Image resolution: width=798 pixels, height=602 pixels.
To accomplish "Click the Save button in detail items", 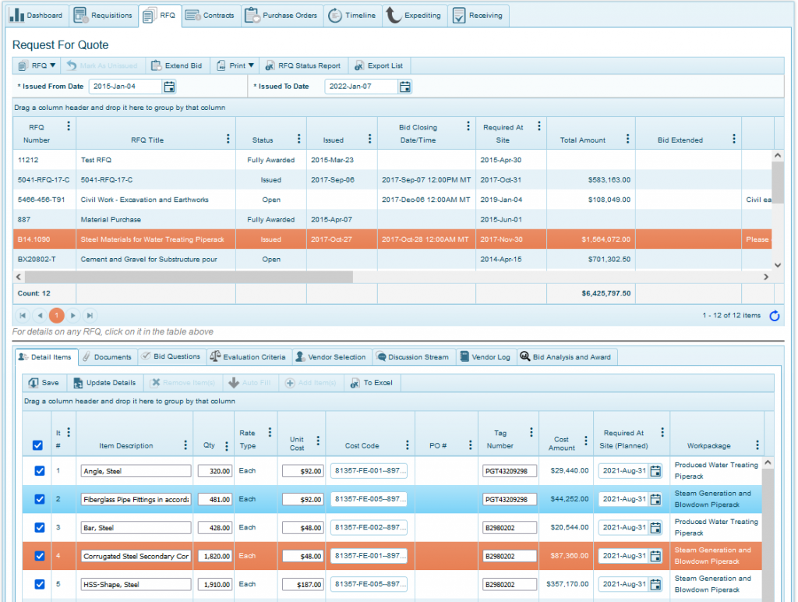I will [44, 383].
